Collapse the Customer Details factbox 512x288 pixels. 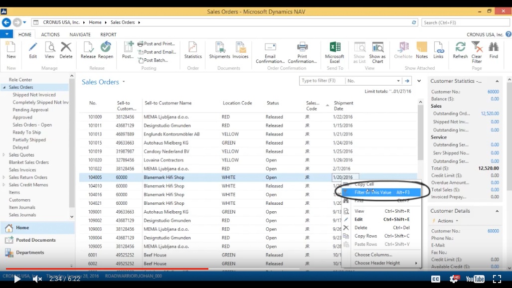click(497, 211)
